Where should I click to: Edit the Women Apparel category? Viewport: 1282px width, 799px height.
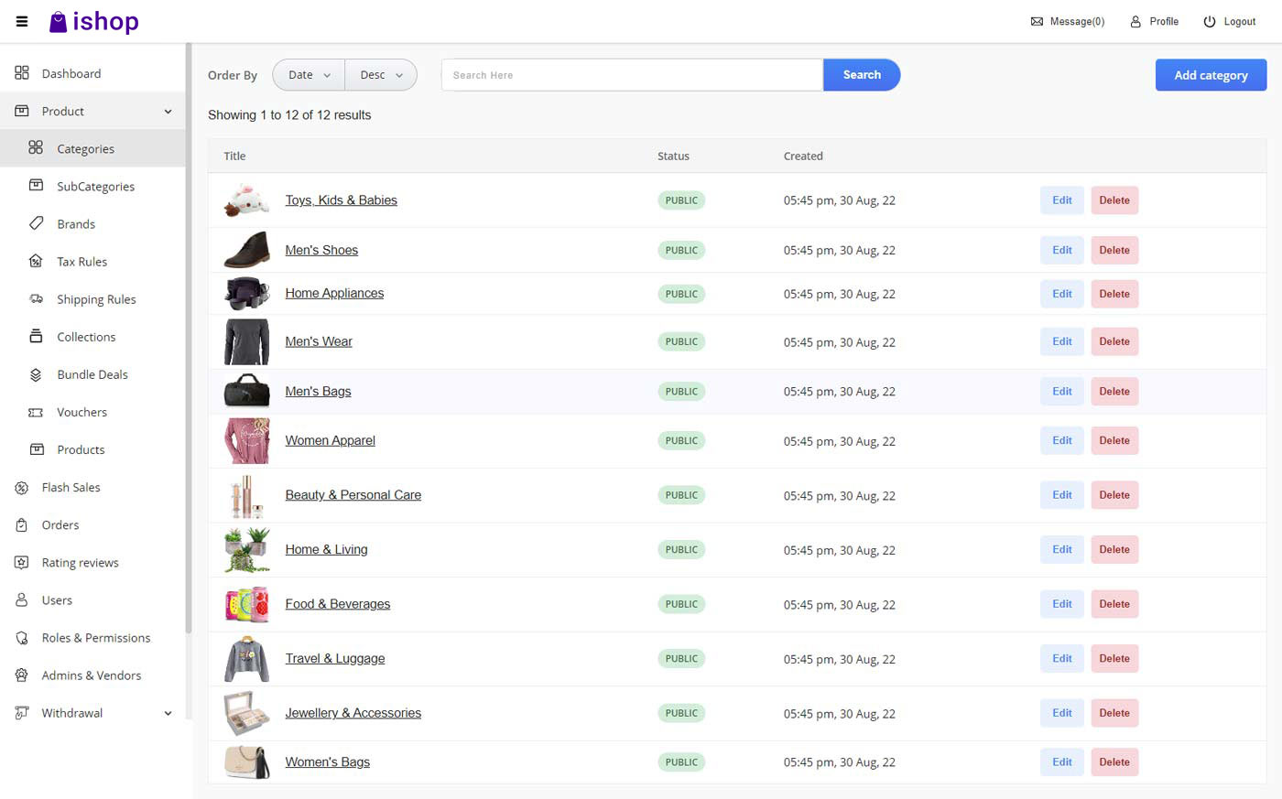tap(1060, 440)
